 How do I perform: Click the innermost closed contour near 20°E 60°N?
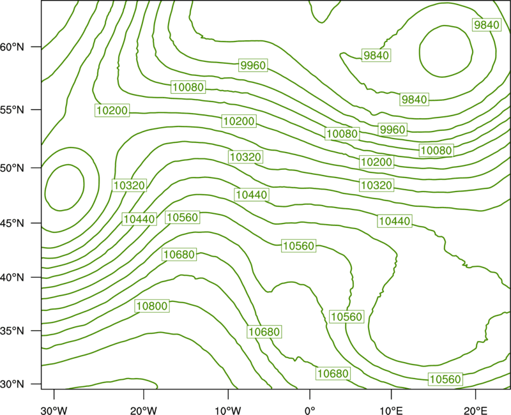(446, 51)
